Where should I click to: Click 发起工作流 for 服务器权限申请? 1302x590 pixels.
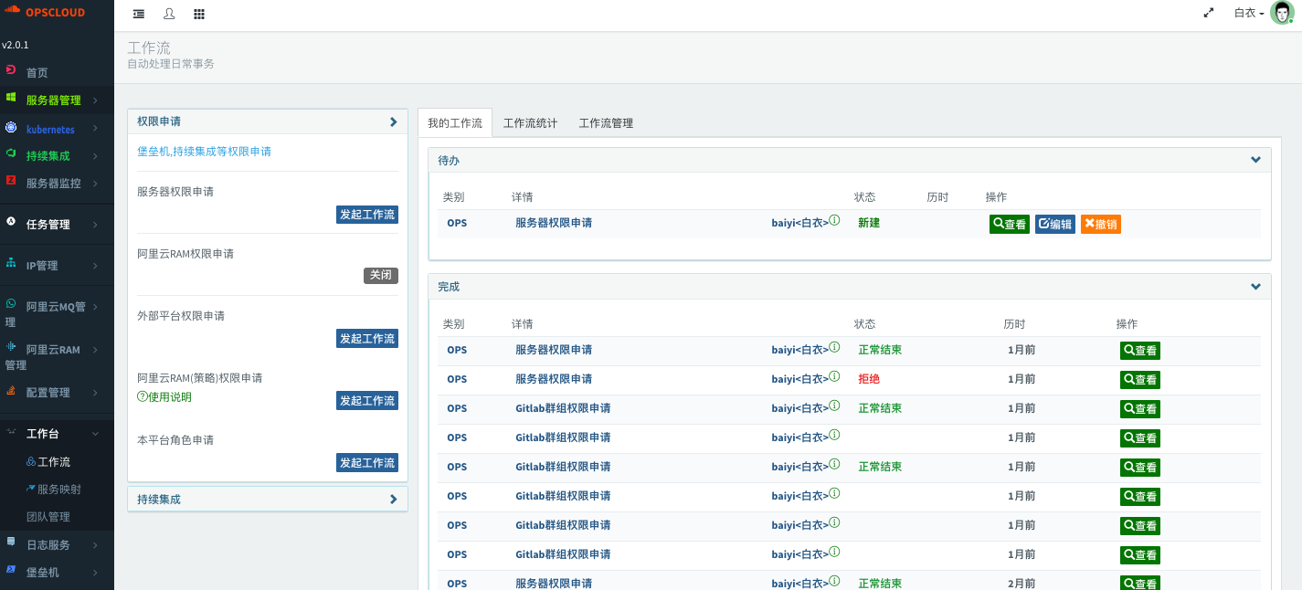coord(366,215)
